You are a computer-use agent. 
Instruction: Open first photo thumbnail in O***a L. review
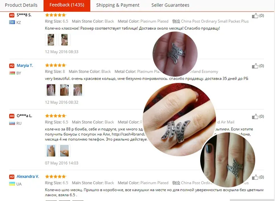point(51,151)
